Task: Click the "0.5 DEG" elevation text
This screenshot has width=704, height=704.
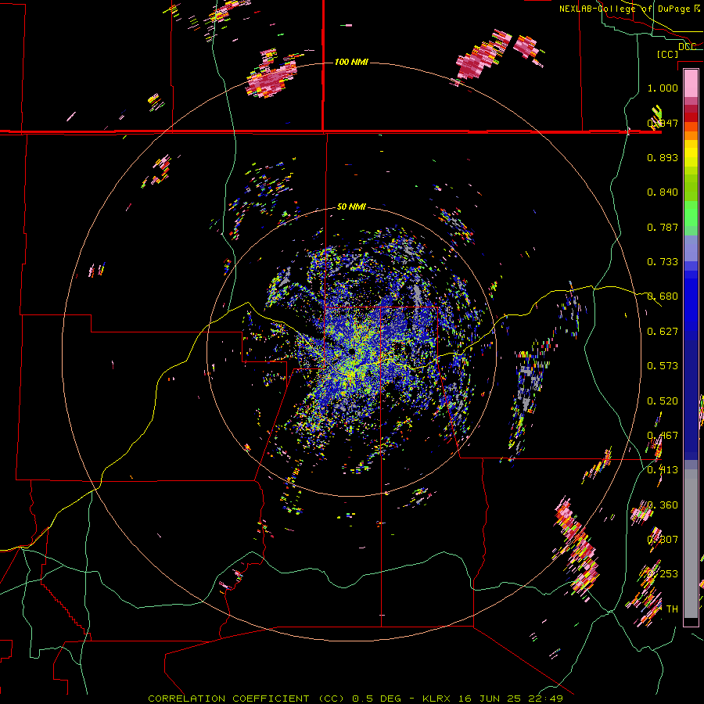Action: click(376, 699)
